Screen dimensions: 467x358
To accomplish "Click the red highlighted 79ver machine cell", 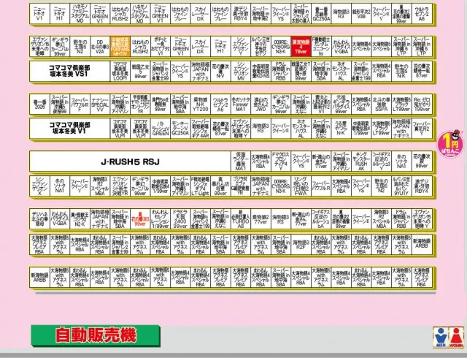I will pyautogui.click(x=301, y=47).
